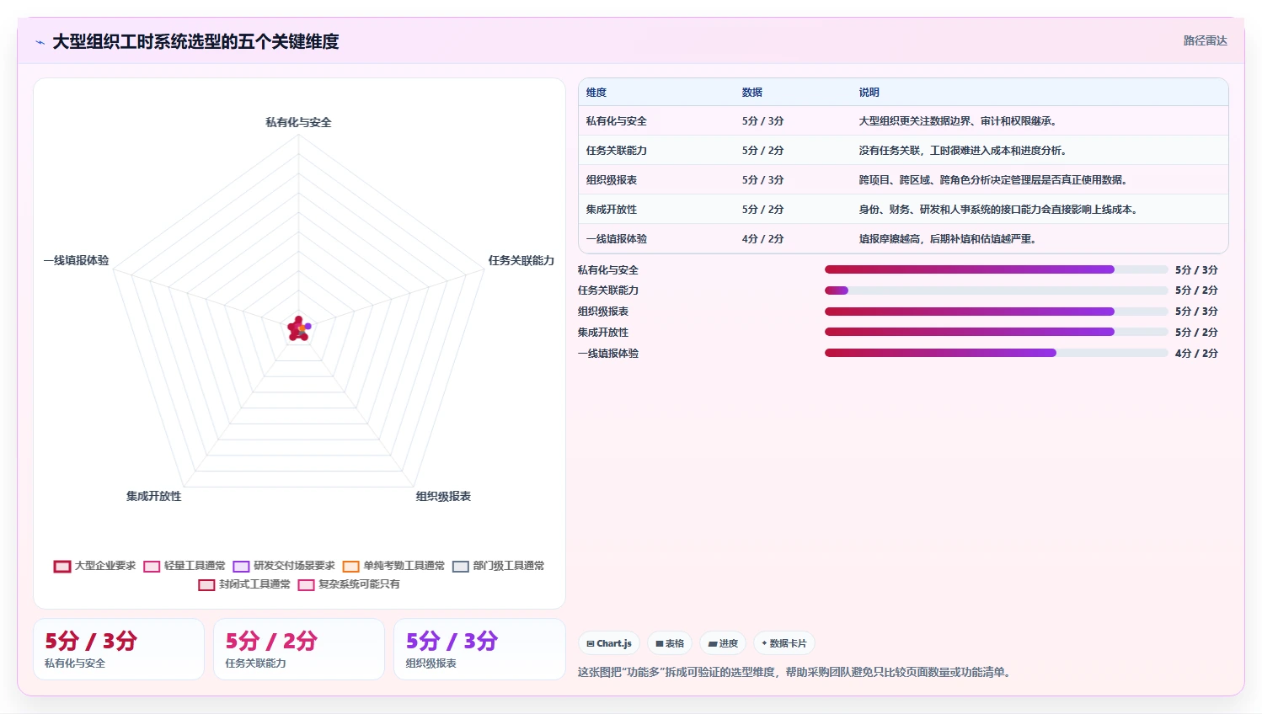Click the 说明 column header
Viewport: 1262px width, 714px height.
coord(869,93)
